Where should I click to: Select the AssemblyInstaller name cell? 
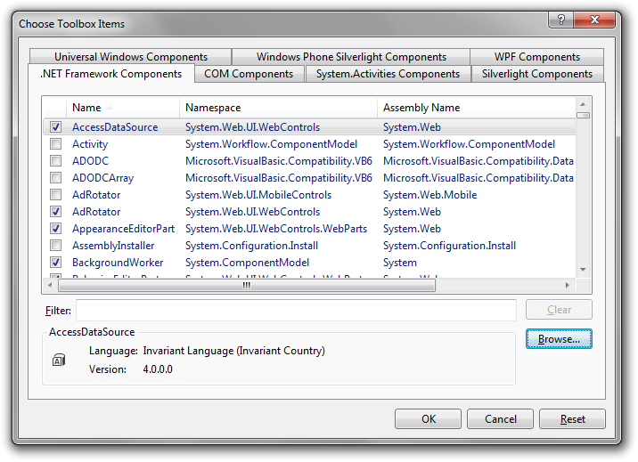click(113, 246)
